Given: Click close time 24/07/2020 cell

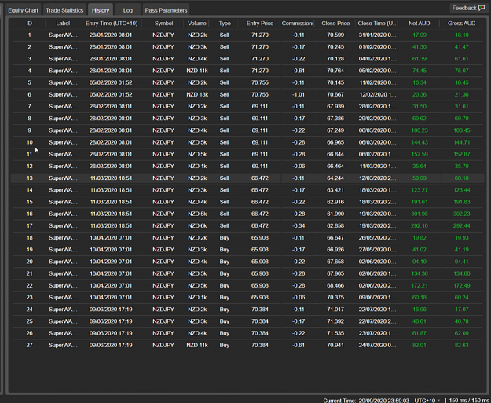Looking at the screenshot, I should pos(377,345).
